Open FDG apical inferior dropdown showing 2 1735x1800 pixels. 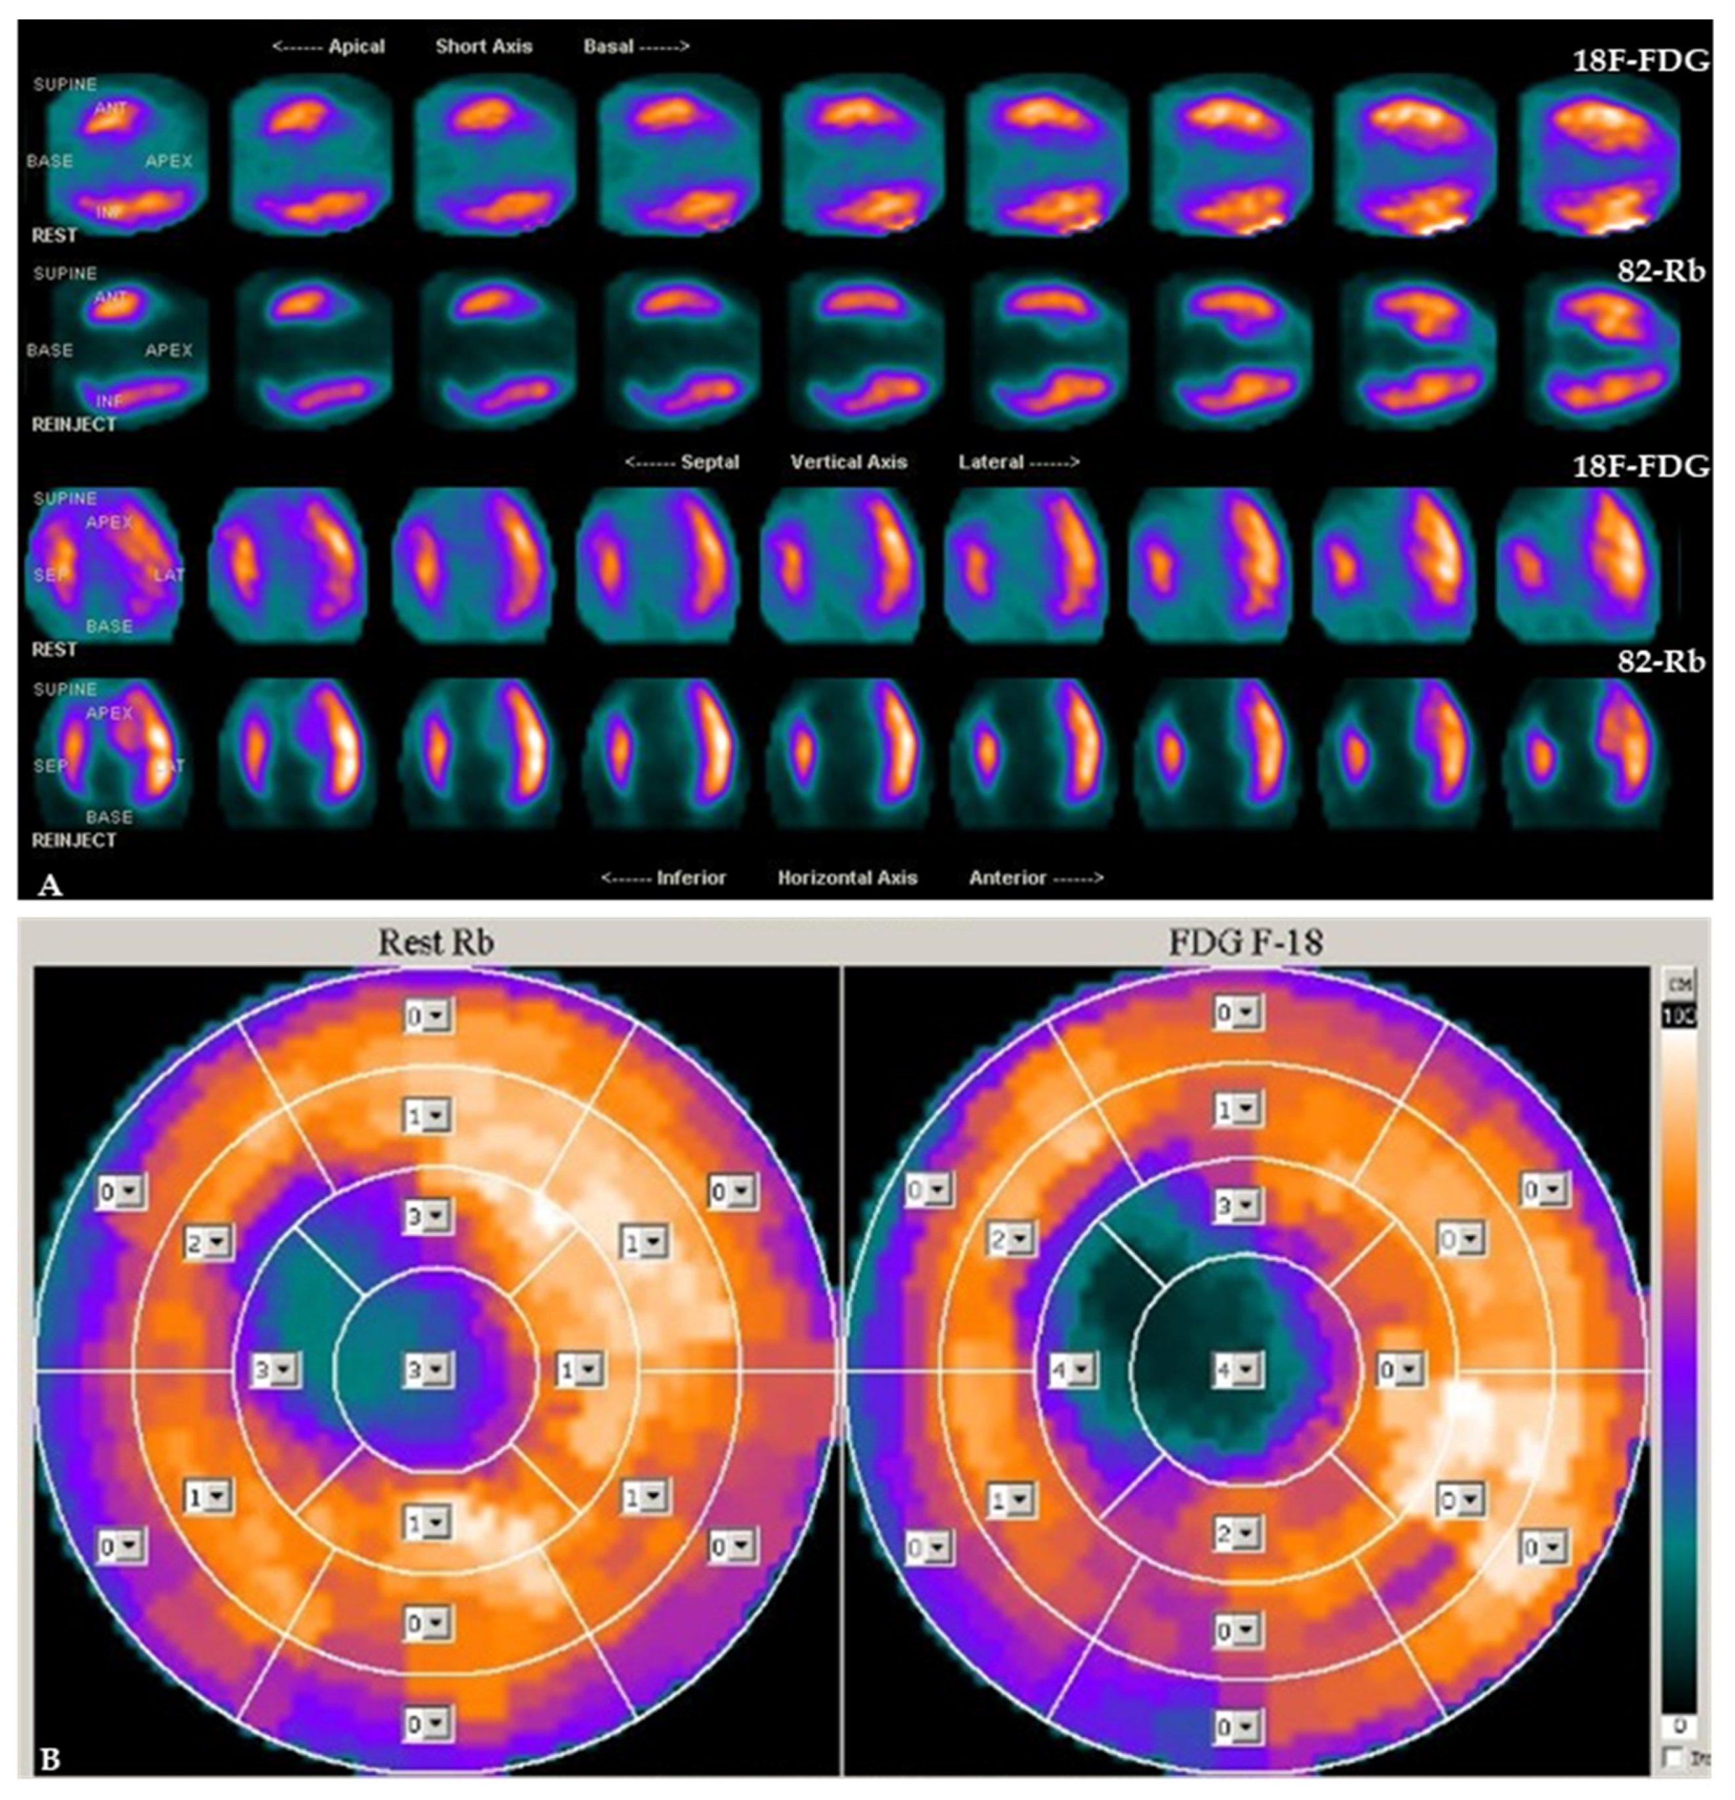(x=1246, y=1533)
